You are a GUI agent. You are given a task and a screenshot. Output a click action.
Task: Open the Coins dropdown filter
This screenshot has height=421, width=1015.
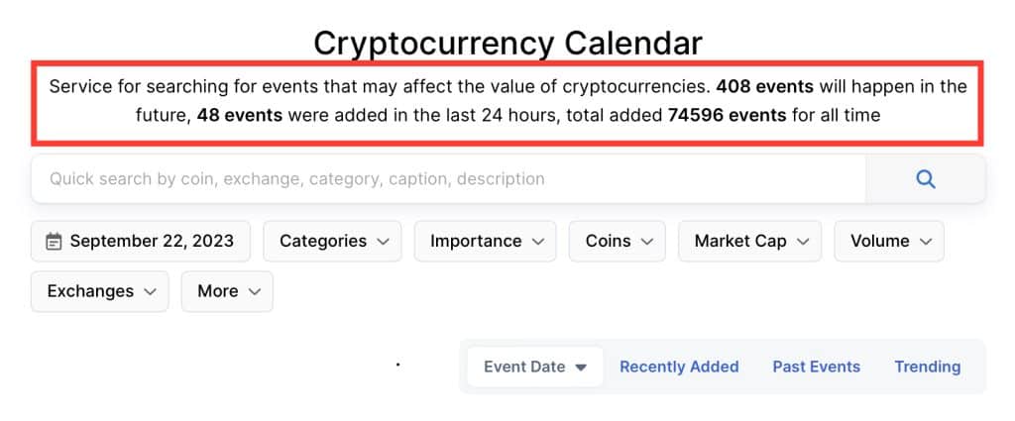pos(618,241)
